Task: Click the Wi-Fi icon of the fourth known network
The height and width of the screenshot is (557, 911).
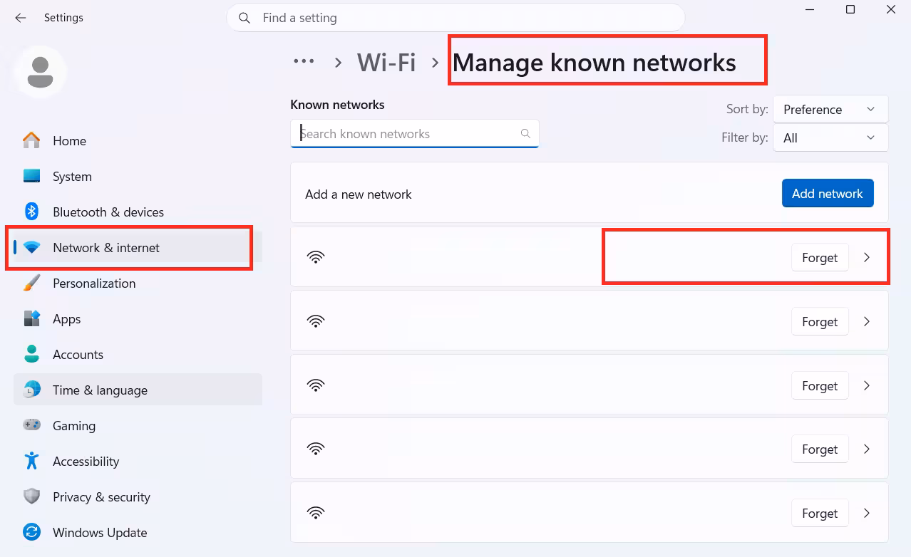Action: point(316,449)
